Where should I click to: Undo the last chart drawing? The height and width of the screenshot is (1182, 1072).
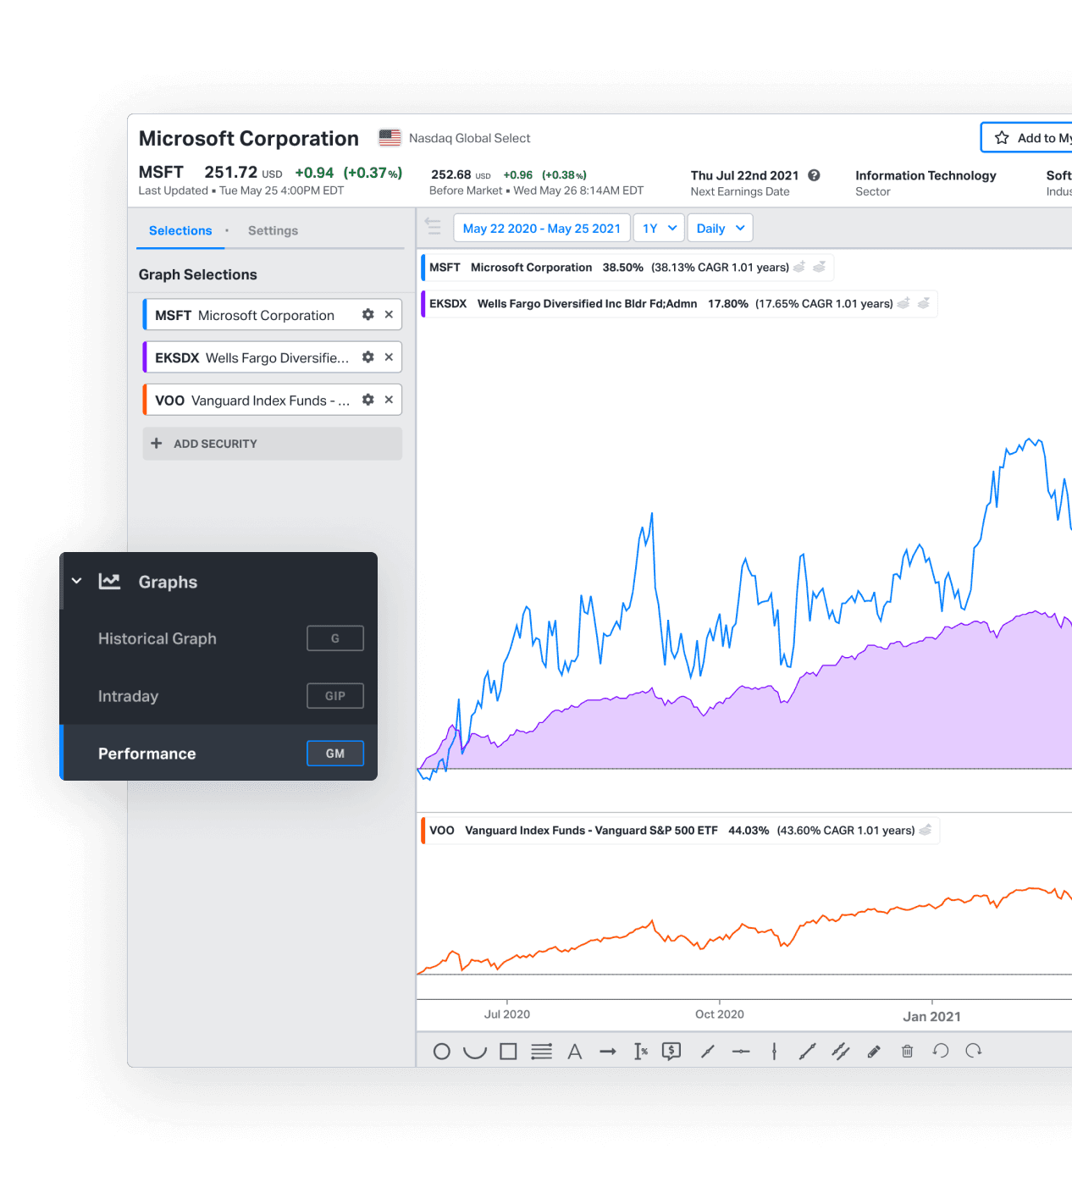click(x=940, y=1051)
